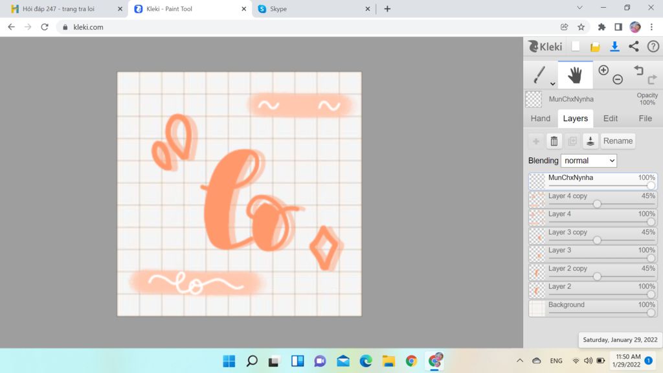
Task: Delete the selected layer with trash icon
Action: coord(554,141)
